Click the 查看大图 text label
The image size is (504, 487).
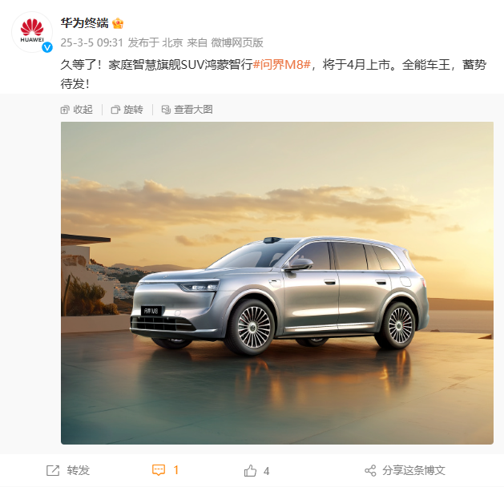[193, 110]
